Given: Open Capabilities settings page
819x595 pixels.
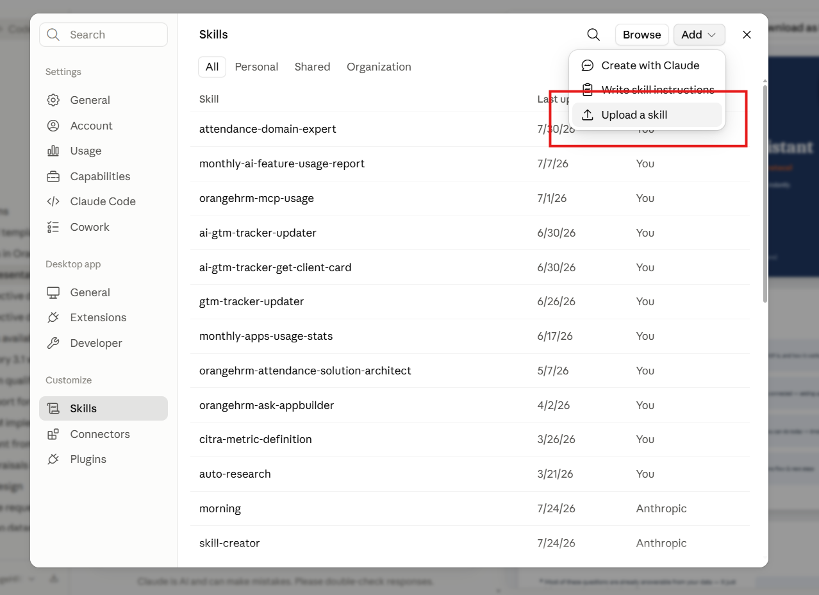Looking at the screenshot, I should [103, 176].
